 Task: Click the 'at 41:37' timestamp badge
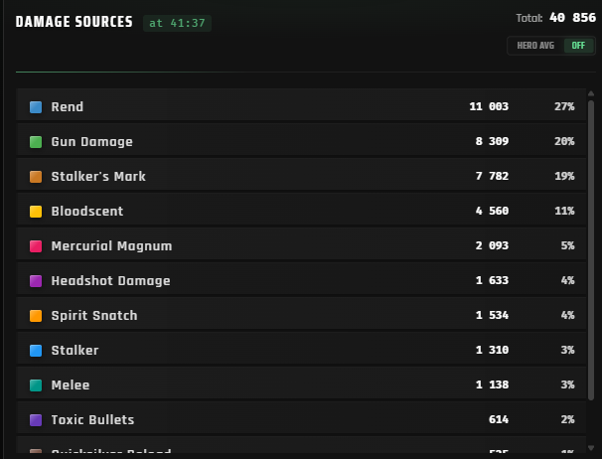point(177,23)
